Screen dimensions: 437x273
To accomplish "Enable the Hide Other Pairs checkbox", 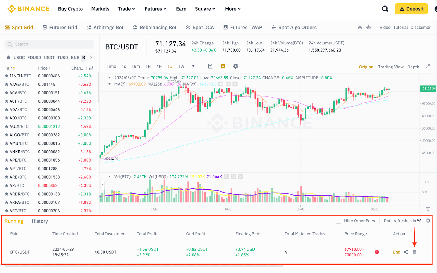I will point(338,221).
